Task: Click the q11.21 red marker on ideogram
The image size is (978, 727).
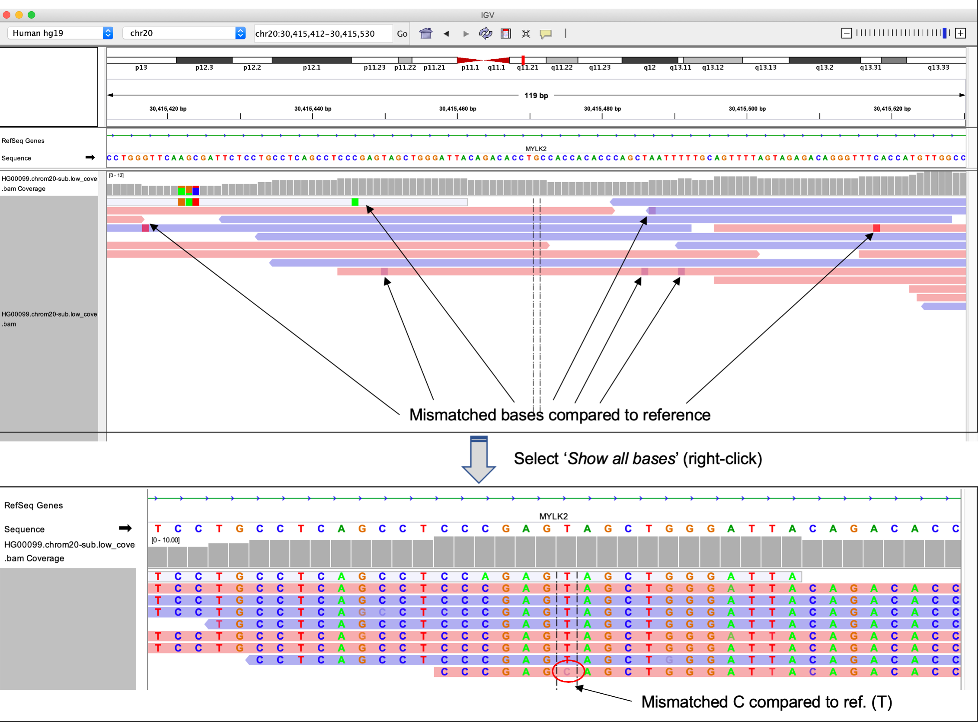Action: point(523,60)
